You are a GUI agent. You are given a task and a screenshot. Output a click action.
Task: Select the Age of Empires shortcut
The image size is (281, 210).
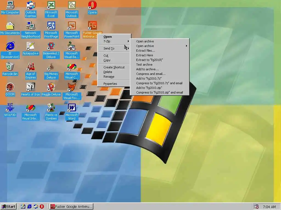coord(31,71)
